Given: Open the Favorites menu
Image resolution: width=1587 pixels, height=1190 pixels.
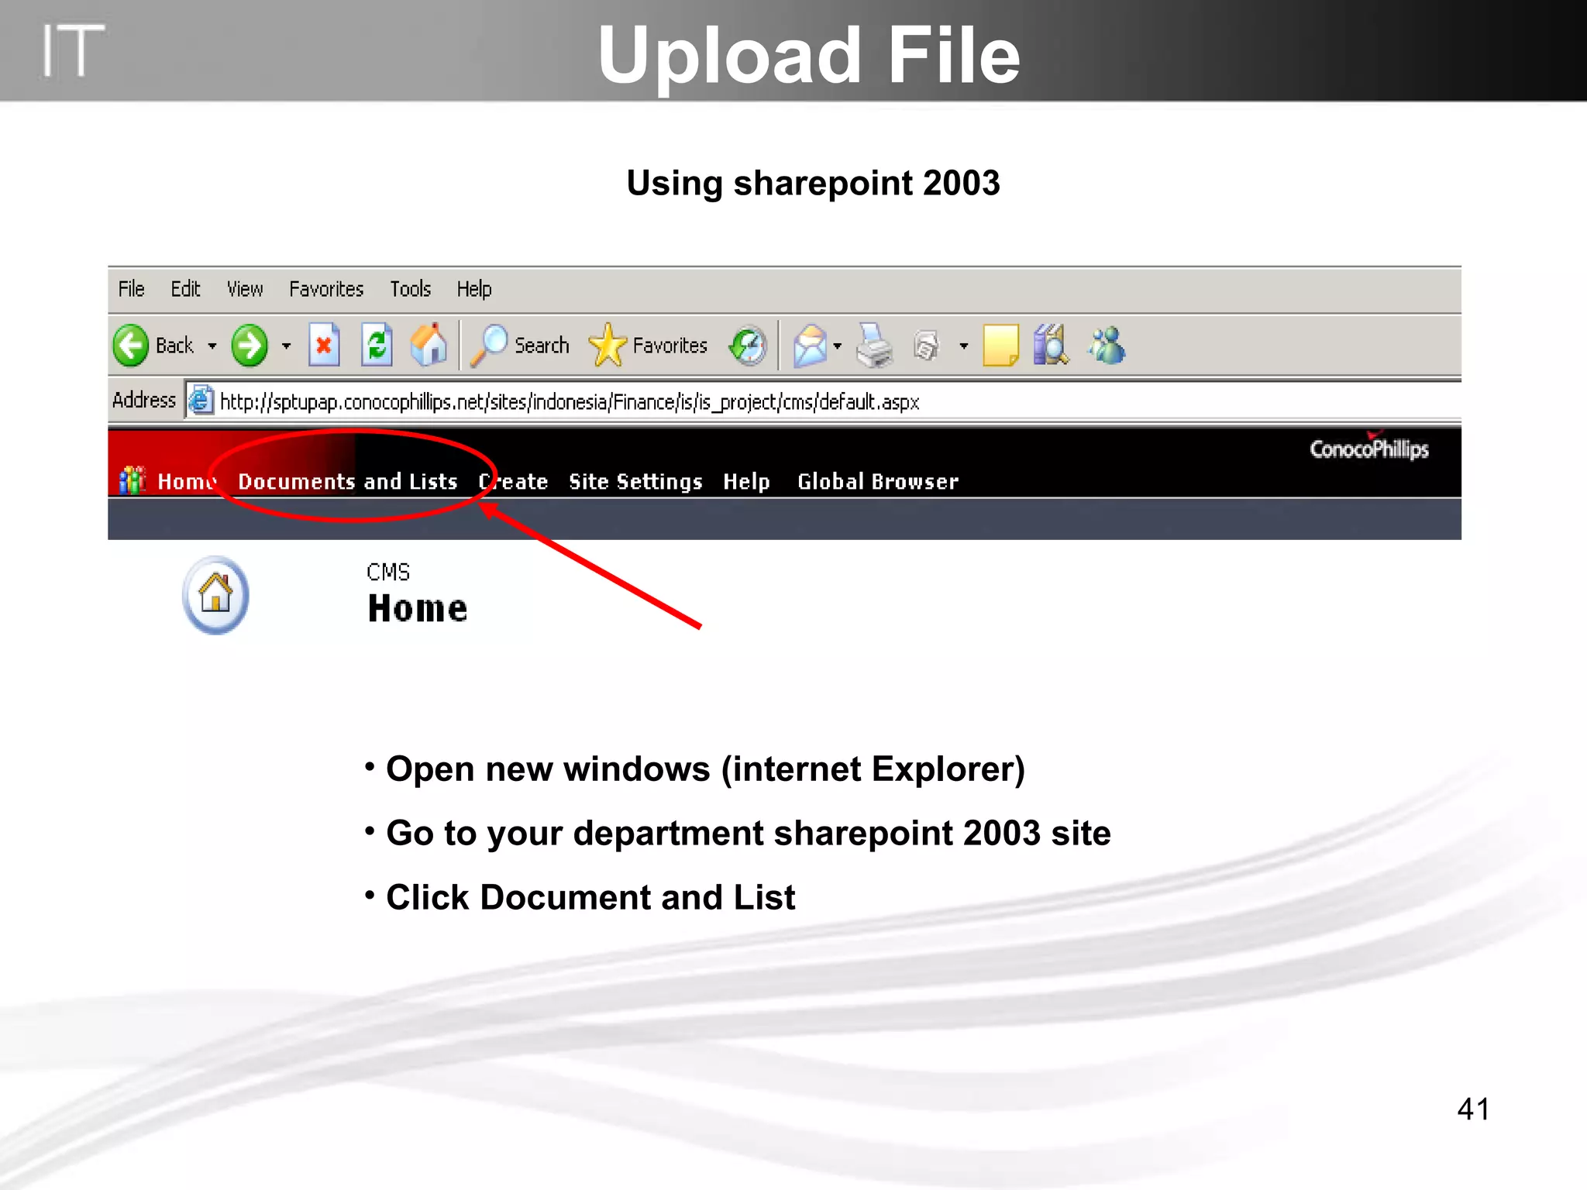Looking at the screenshot, I should coord(326,289).
